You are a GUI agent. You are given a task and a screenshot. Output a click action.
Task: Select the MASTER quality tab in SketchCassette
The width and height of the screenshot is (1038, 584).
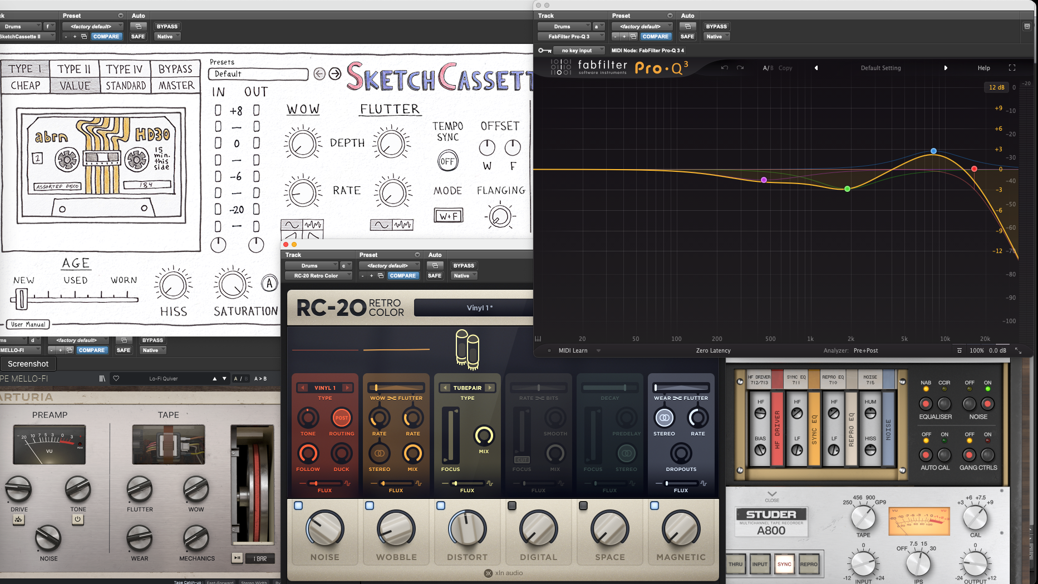[x=176, y=86]
